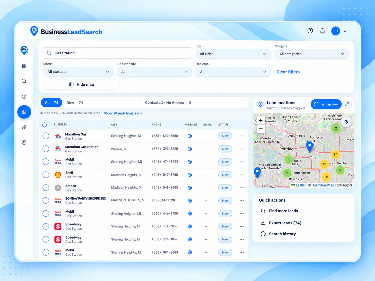The image size is (375, 281).
Task: Open the City dropdown
Action: tap(233, 54)
